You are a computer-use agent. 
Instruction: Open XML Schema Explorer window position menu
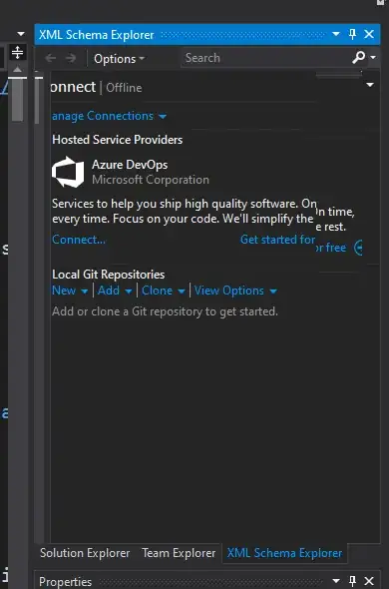[x=336, y=35]
